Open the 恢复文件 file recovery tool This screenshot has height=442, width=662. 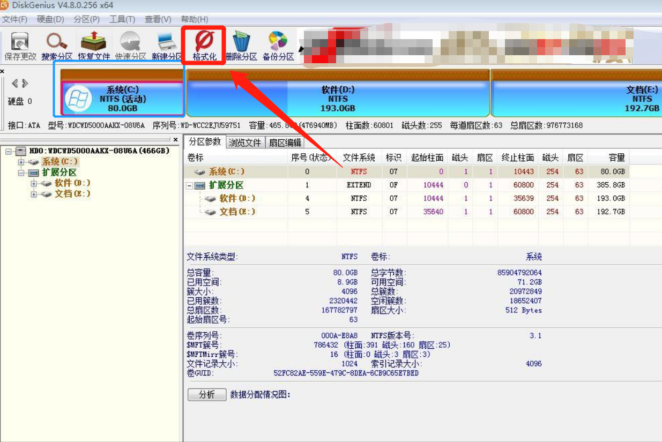point(93,46)
